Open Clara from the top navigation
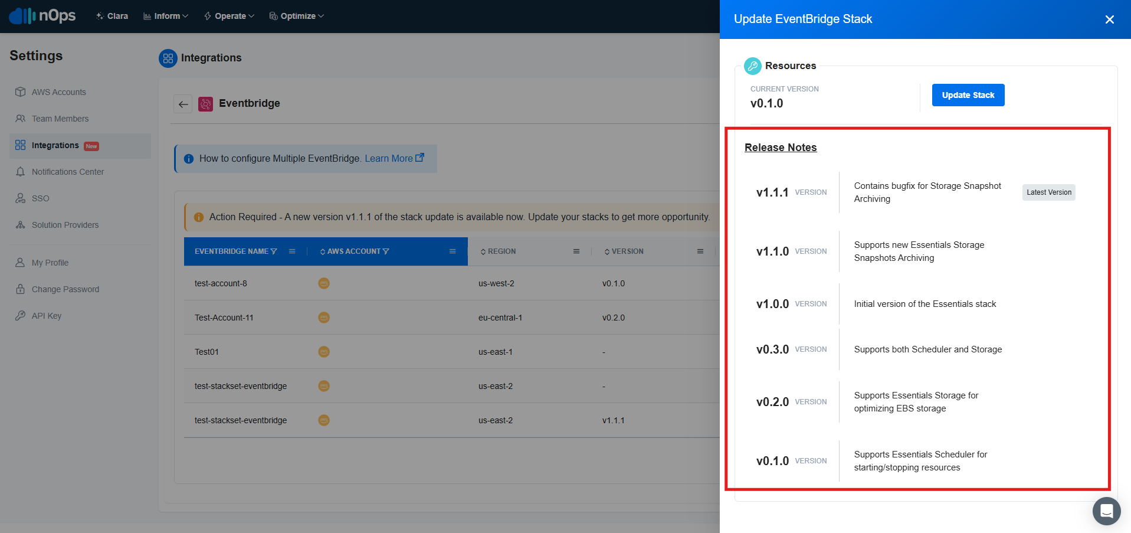 [x=112, y=16]
